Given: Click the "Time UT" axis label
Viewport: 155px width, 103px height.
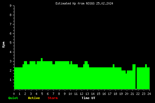Looking at the screenshot, I should pyautogui.click(x=88, y=98).
